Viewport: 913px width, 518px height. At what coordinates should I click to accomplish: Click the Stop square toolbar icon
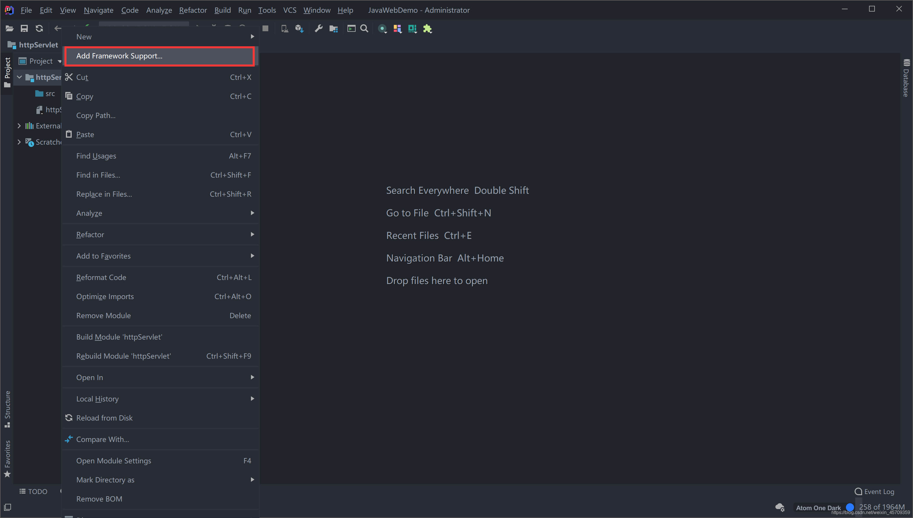point(265,28)
